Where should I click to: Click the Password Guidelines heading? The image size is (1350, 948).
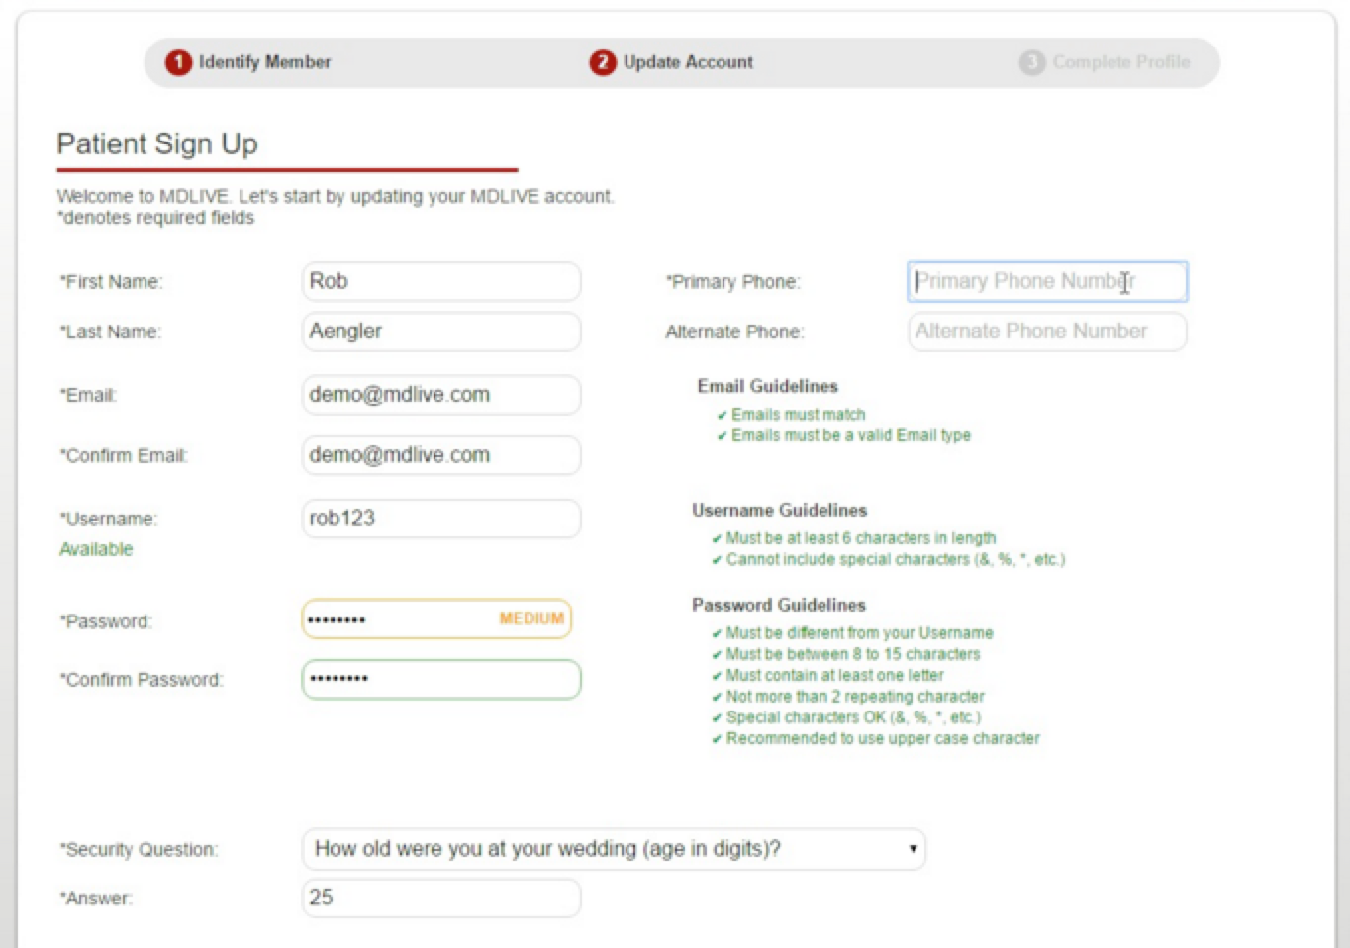pyautogui.click(x=779, y=605)
